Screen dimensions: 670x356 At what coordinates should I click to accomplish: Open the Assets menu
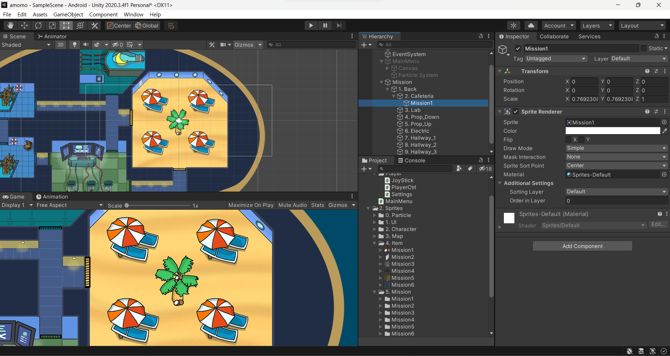pos(40,14)
